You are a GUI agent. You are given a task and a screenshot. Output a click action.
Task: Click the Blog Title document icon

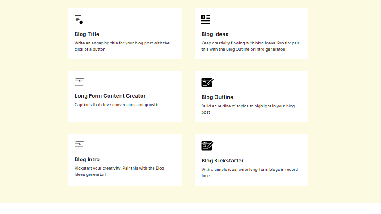pos(79,20)
